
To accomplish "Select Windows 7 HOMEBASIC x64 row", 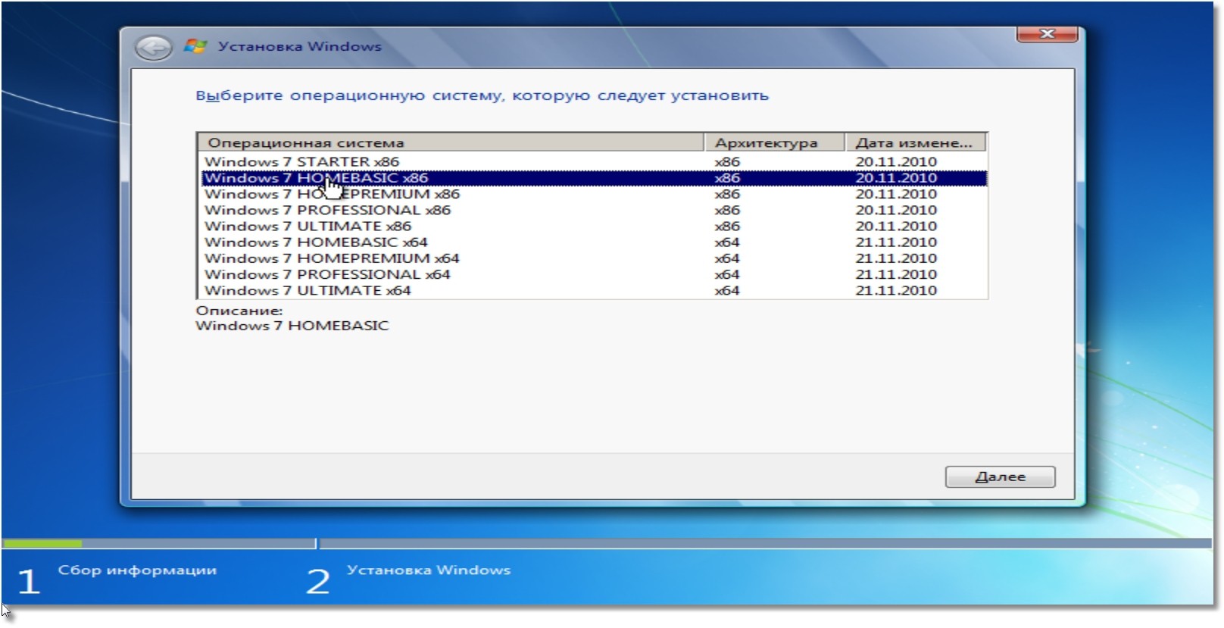I will click(594, 242).
